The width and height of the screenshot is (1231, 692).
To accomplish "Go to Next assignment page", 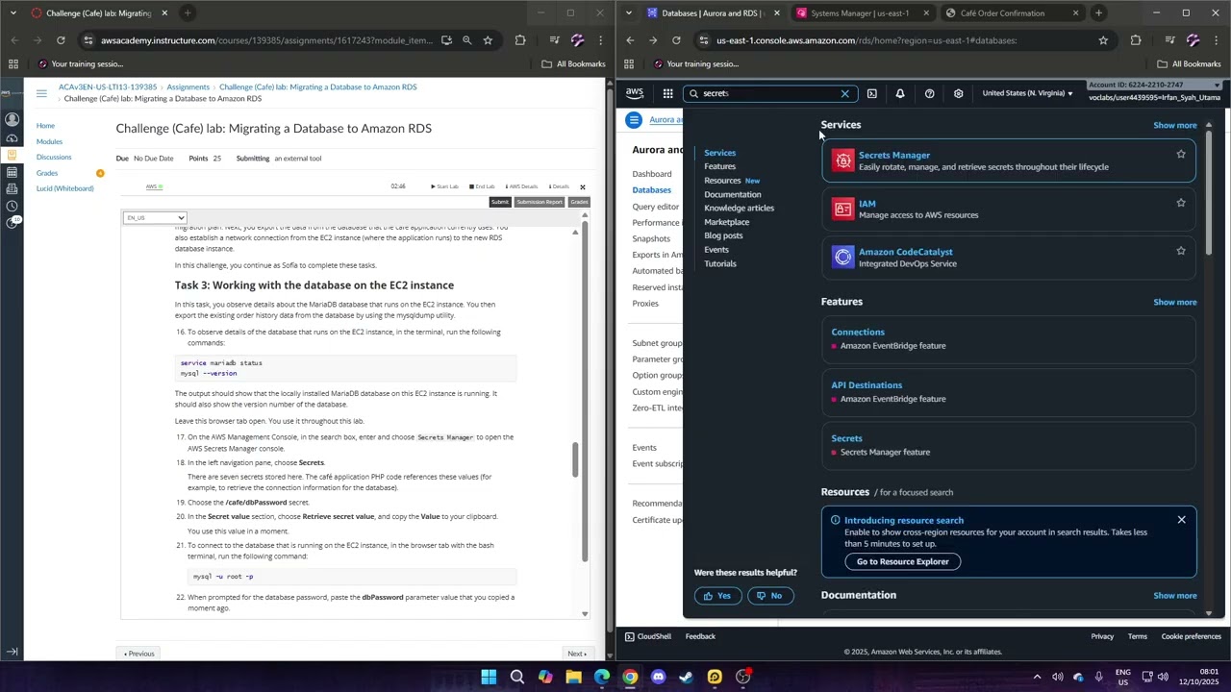I will point(577,654).
